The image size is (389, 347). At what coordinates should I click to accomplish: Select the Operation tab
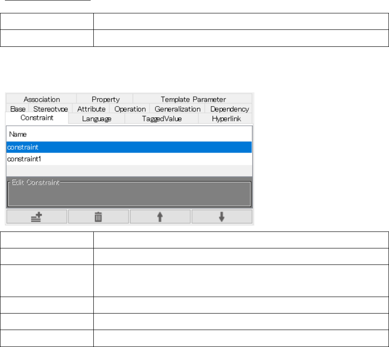(130, 109)
